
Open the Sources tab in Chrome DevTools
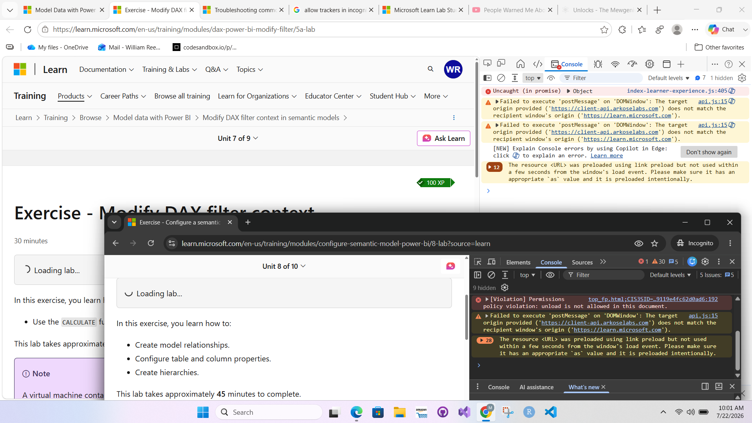[x=582, y=262]
